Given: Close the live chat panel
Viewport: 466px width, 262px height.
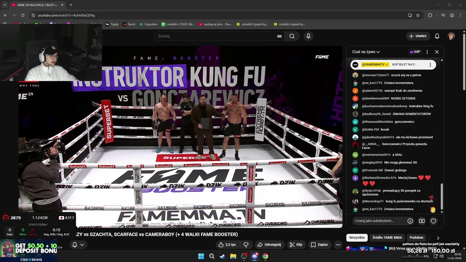Looking at the screenshot, I should click(437, 52).
